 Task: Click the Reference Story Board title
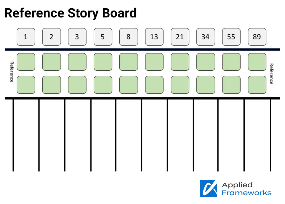pyautogui.click(x=70, y=13)
